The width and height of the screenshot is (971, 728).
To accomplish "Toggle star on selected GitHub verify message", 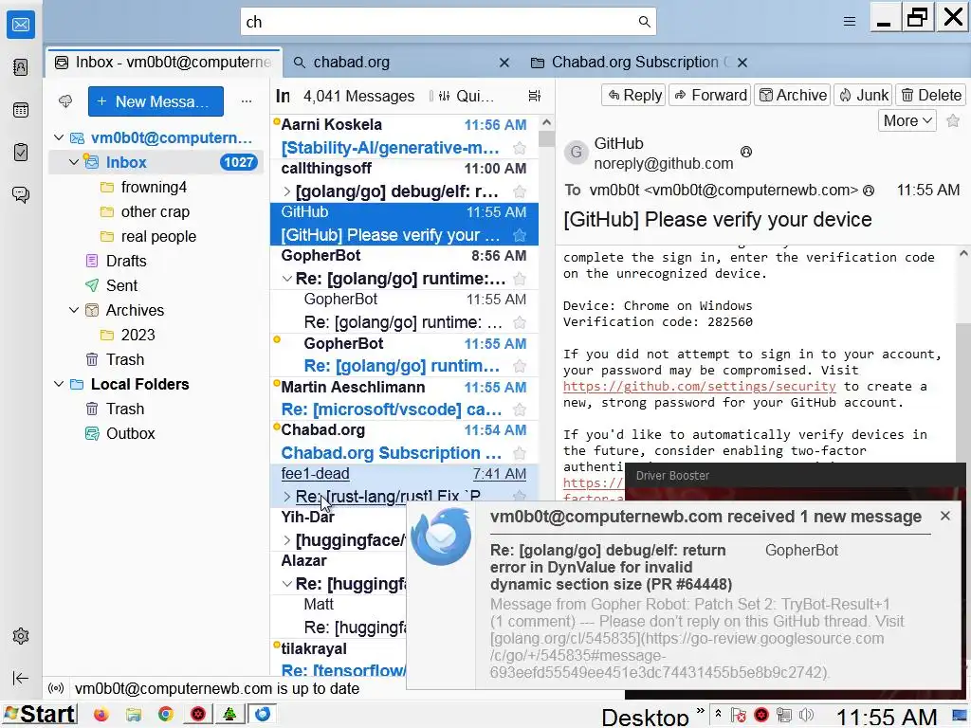I will coord(520,235).
